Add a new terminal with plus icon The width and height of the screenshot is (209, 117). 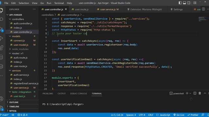[x=187, y=93]
